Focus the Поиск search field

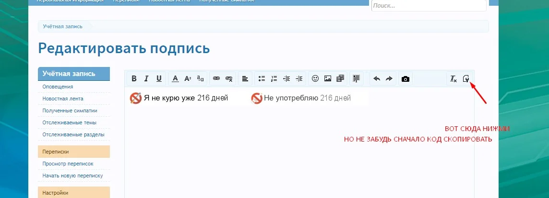pos(429,6)
